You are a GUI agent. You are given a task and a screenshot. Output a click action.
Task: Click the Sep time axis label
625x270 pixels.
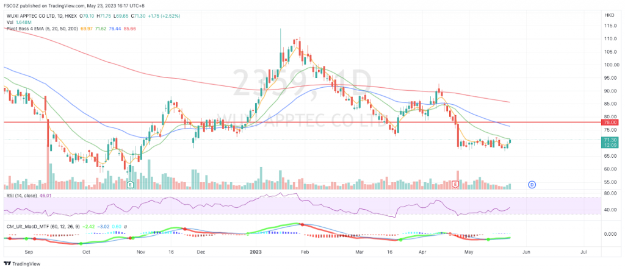(28, 252)
